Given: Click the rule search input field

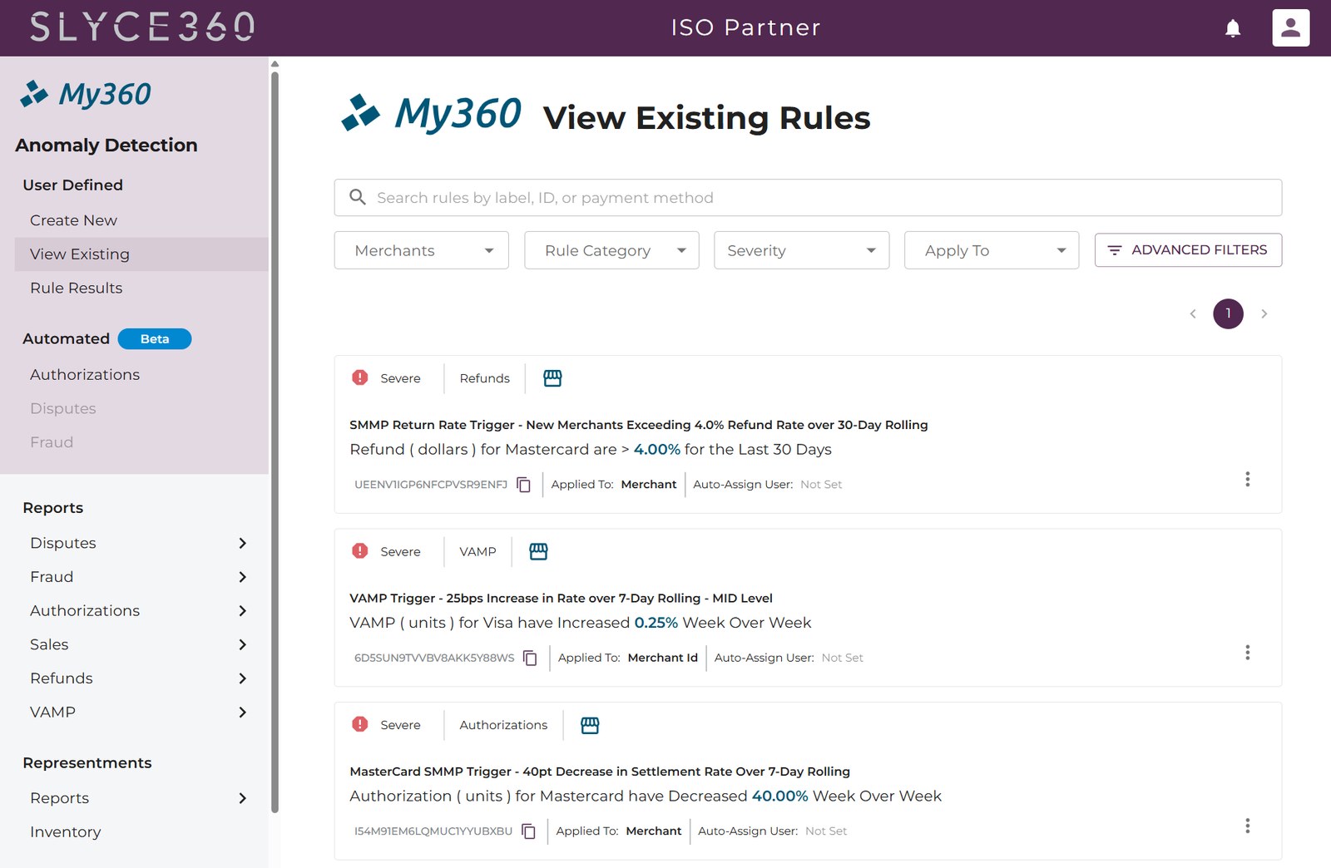Looking at the screenshot, I should pos(808,198).
